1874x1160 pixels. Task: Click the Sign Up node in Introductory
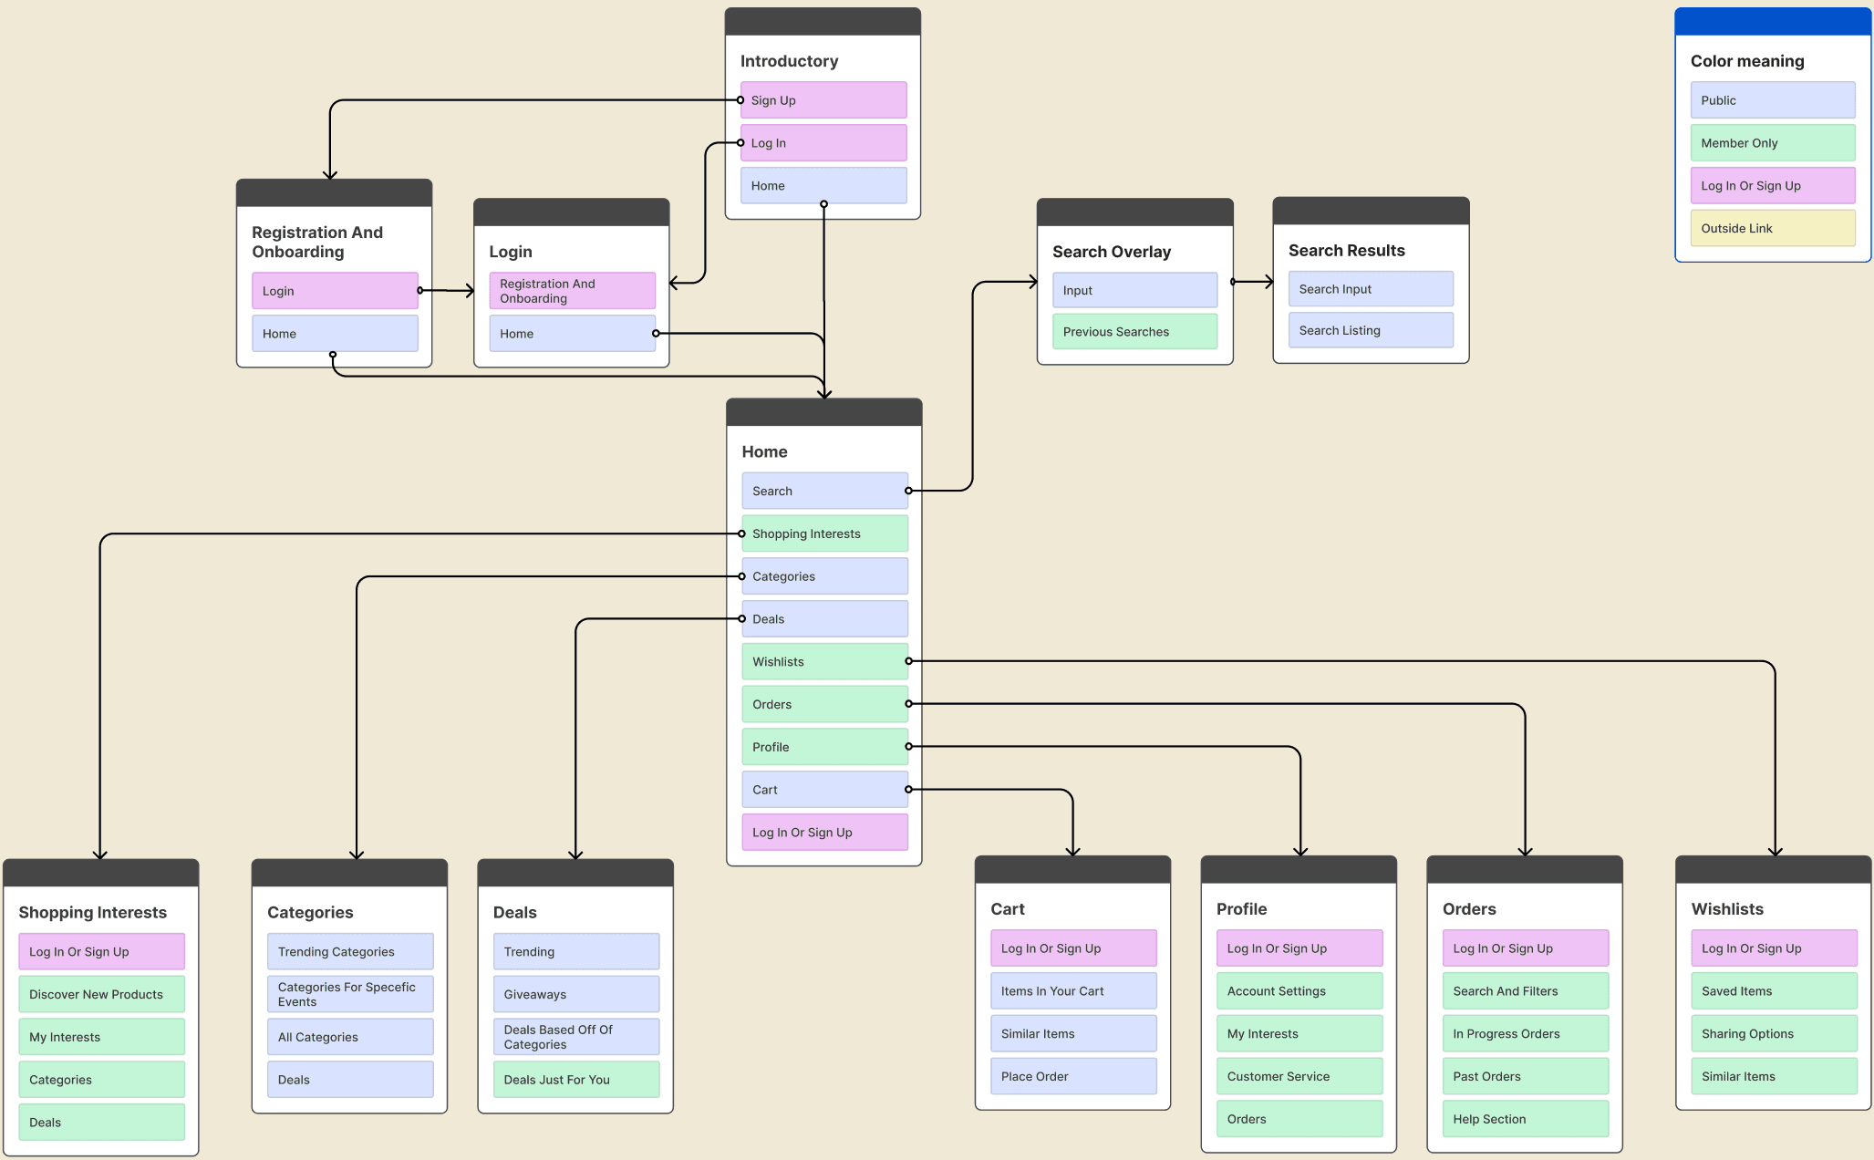(823, 100)
